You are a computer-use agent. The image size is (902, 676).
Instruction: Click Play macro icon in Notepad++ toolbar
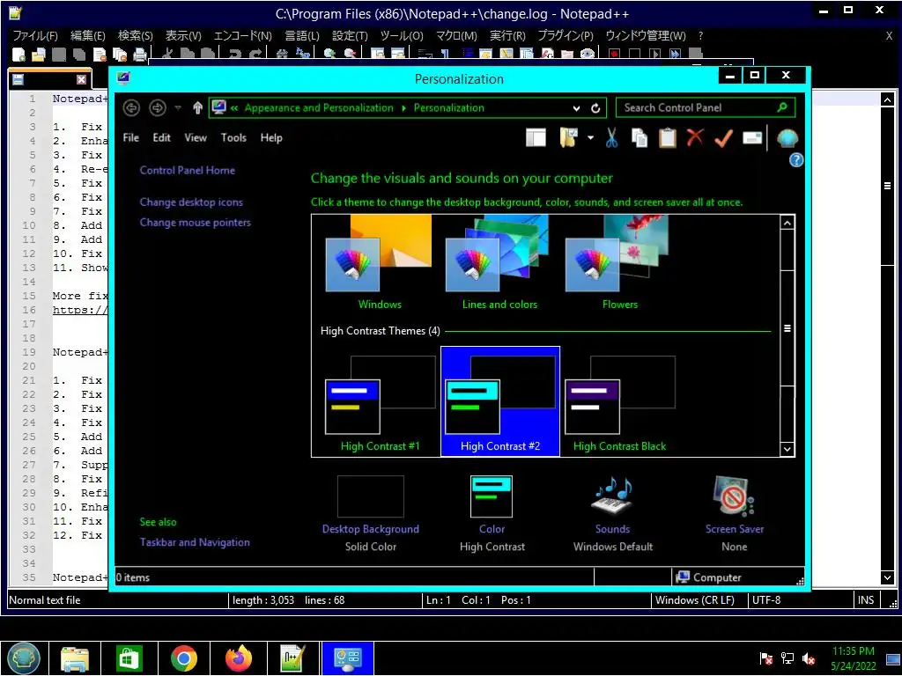click(x=654, y=54)
